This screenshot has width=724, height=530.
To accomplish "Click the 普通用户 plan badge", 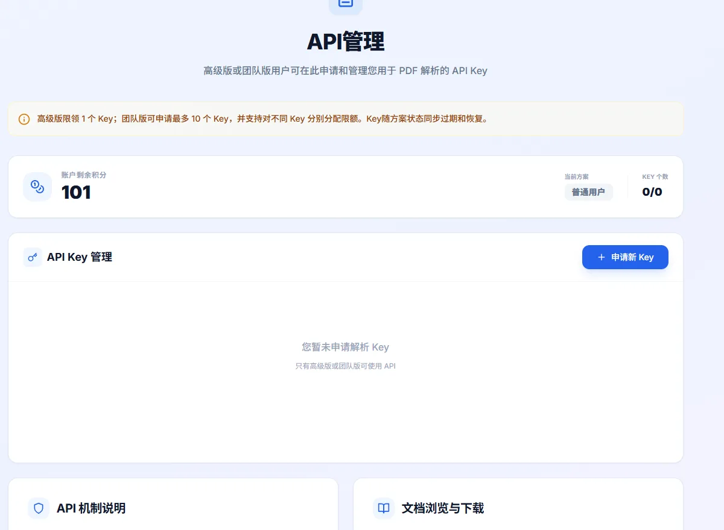I will pyautogui.click(x=588, y=192).
